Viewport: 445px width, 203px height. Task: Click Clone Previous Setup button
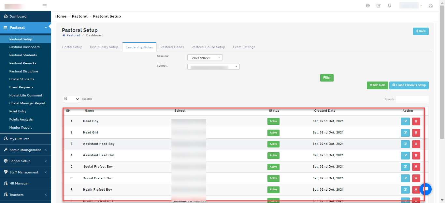pos(409,85)
